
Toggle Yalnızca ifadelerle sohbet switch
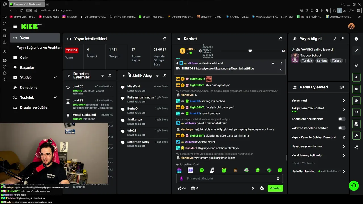(342, 128)
